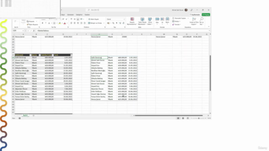Click the currency accounting format icon
The height and width of the screenshot is (151, 269).
108,23
